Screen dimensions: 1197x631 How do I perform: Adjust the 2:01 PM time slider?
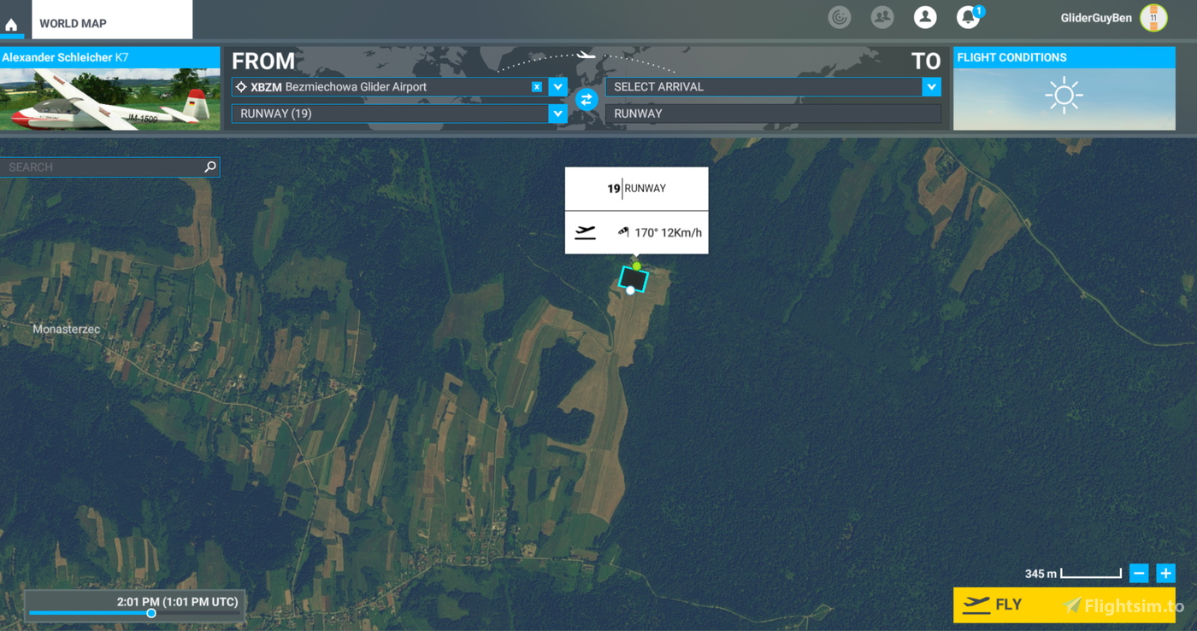tap(151, 613)
